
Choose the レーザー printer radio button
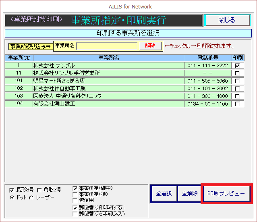(31, 197)
